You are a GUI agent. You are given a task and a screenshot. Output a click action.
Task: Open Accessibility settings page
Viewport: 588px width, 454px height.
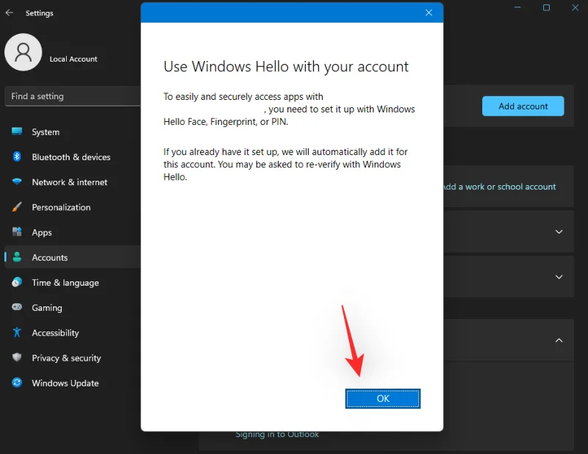(73, 333)
